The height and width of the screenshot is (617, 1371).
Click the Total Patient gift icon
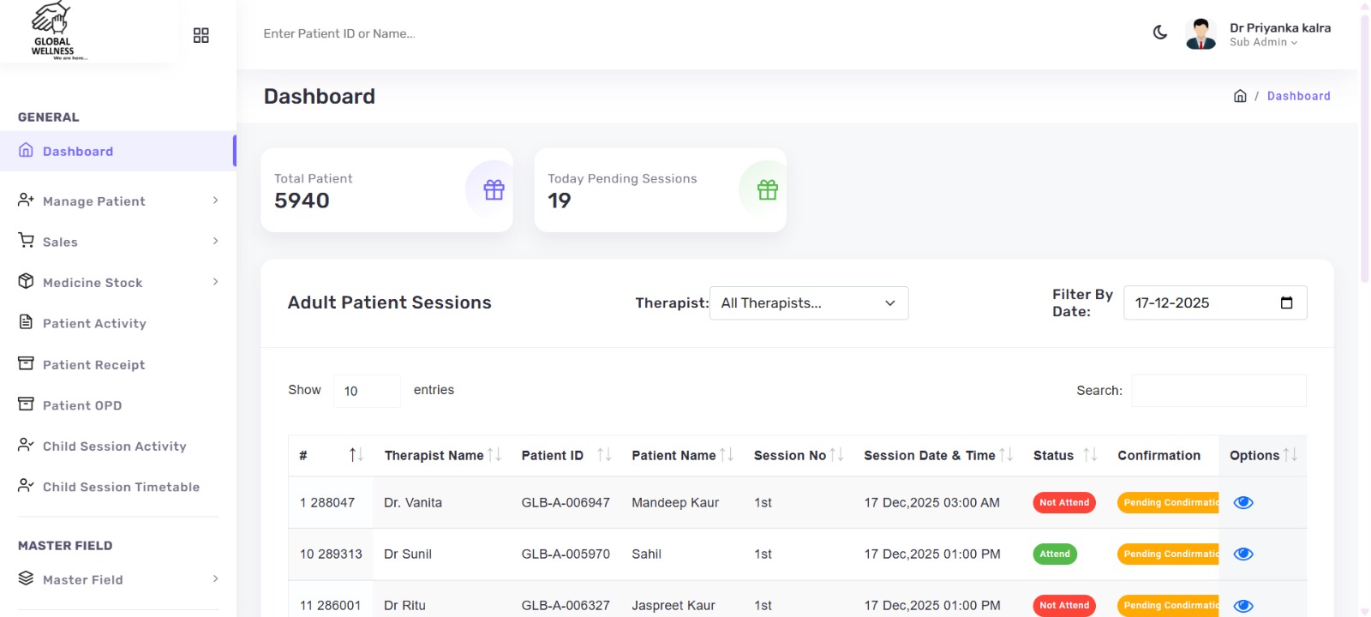click(494, 189)
